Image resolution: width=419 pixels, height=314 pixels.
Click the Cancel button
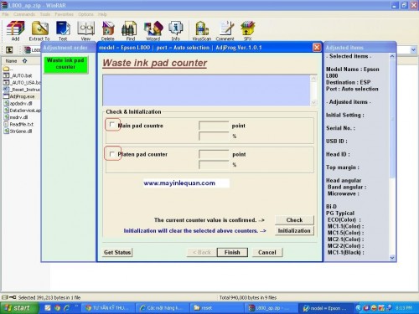coord(267,252)
